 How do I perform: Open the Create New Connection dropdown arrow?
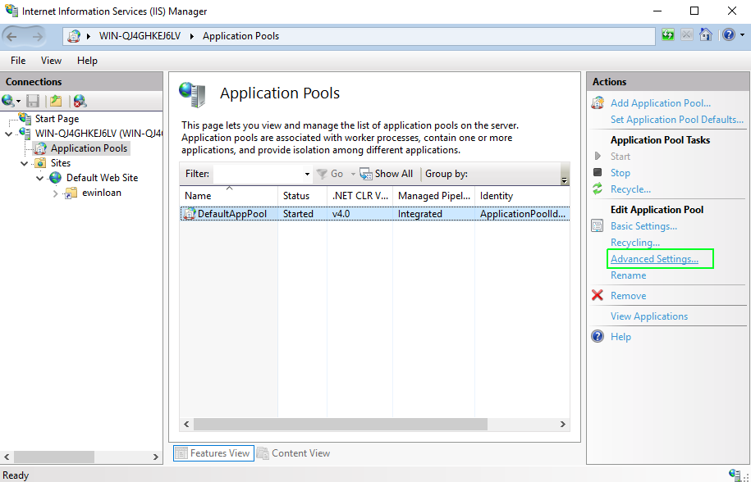[18, 101]
